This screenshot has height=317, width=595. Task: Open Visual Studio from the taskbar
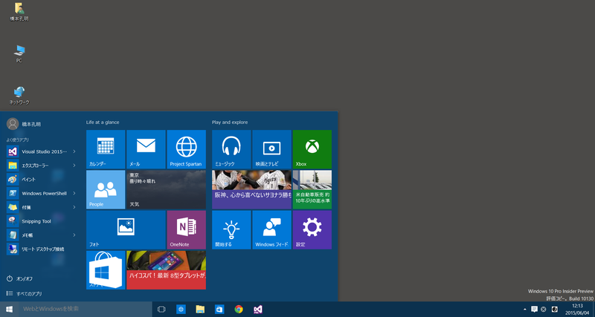pos(258,310)
